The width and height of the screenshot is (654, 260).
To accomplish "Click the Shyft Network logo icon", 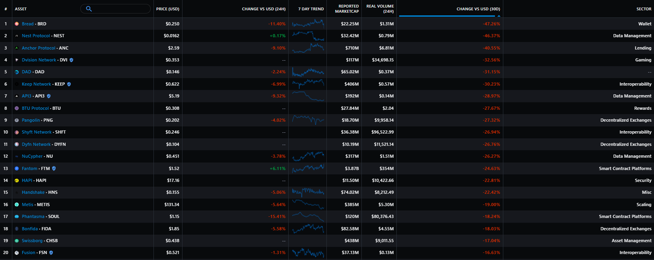I will click(x=17, y=132).
